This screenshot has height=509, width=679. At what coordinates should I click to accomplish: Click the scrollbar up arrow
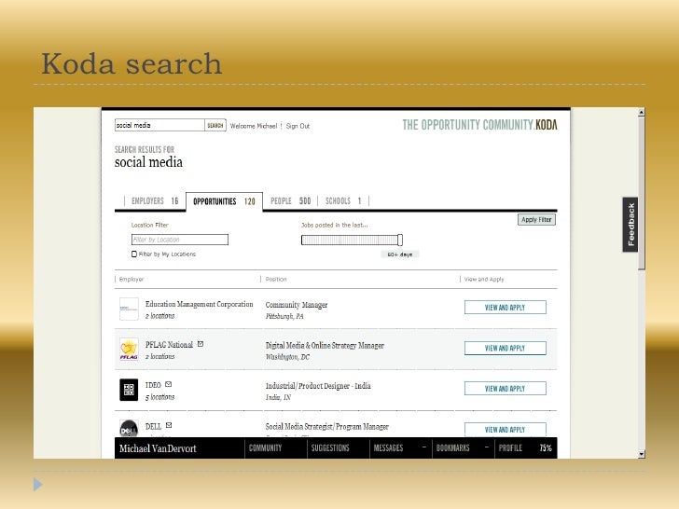pyautogui.click(x=642, y=112)
